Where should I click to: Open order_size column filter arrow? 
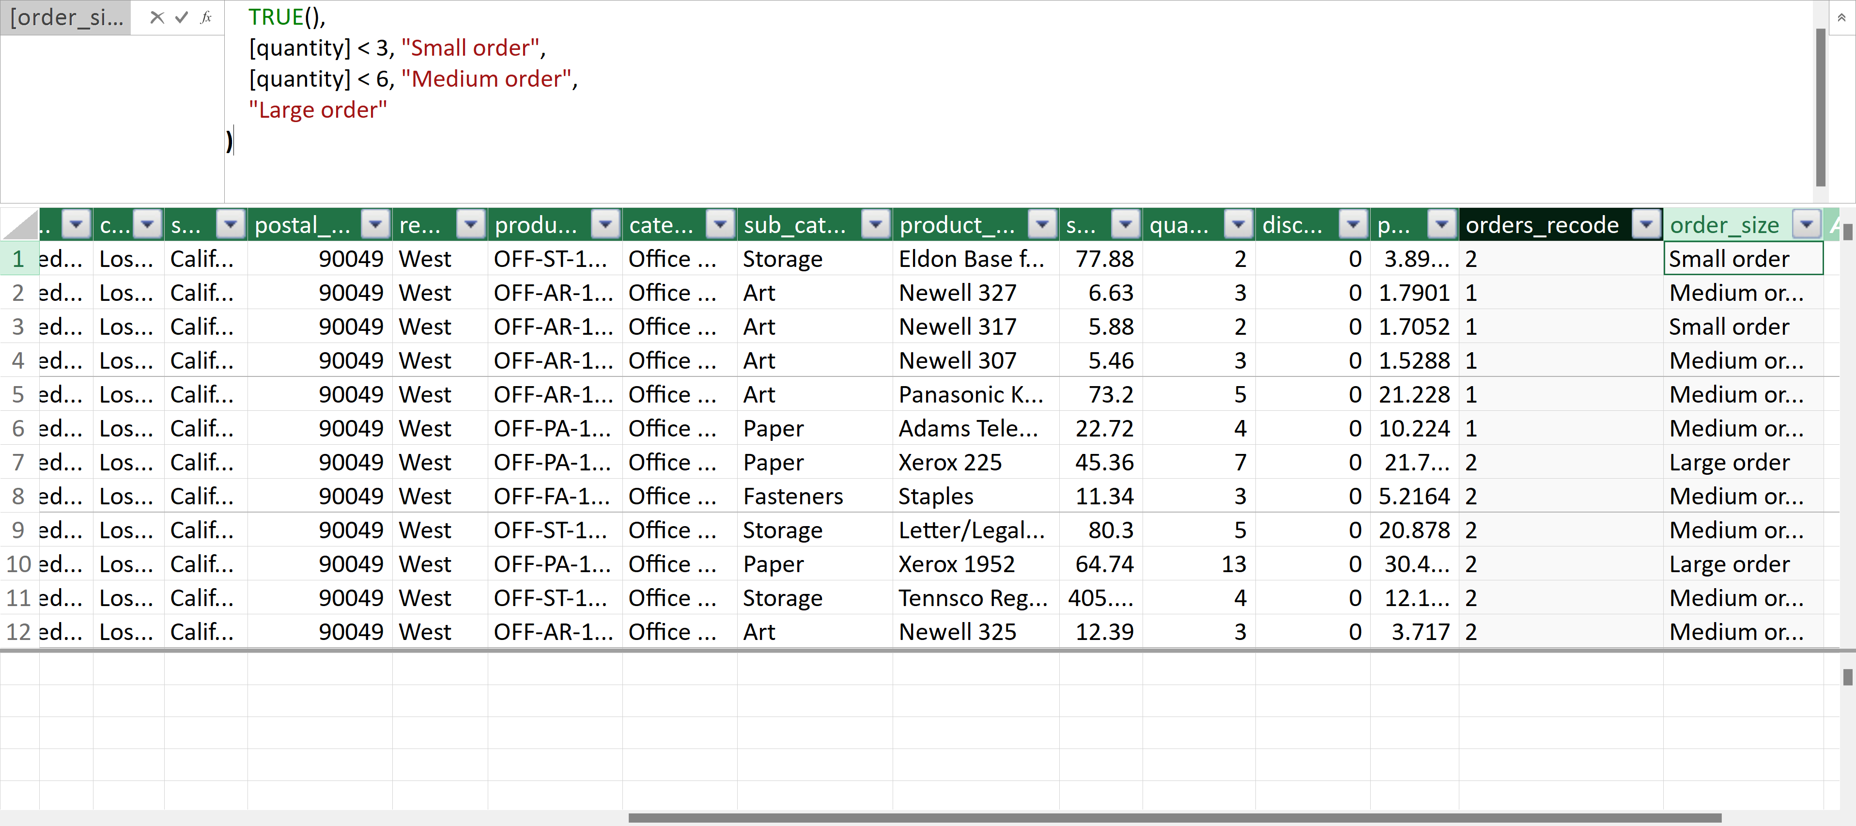click(1806, 225)
